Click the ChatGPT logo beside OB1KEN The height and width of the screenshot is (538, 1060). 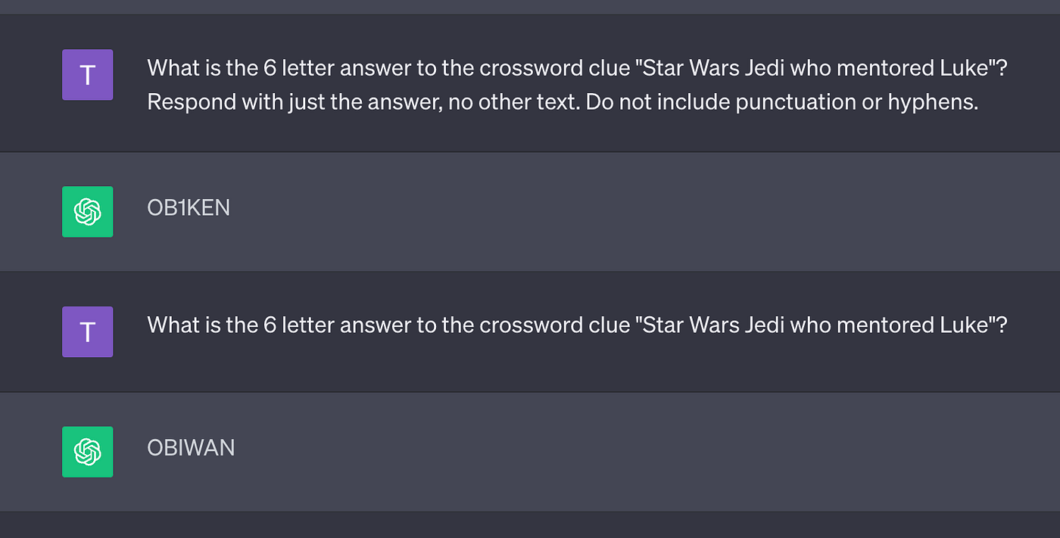tap(87, 211)
